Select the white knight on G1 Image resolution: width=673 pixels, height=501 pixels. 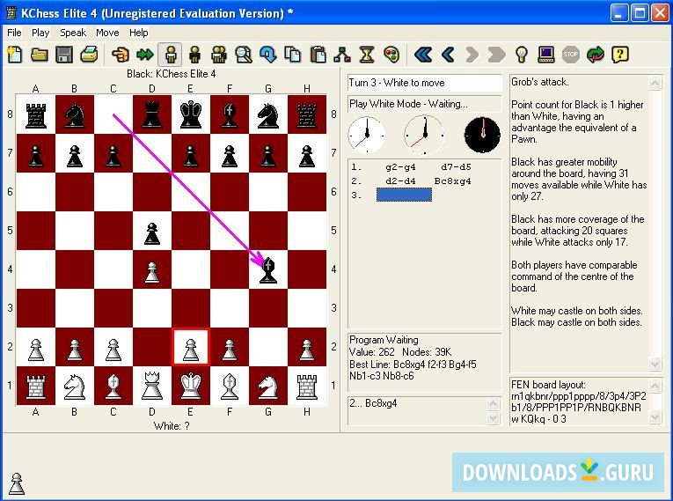(268, 386)
